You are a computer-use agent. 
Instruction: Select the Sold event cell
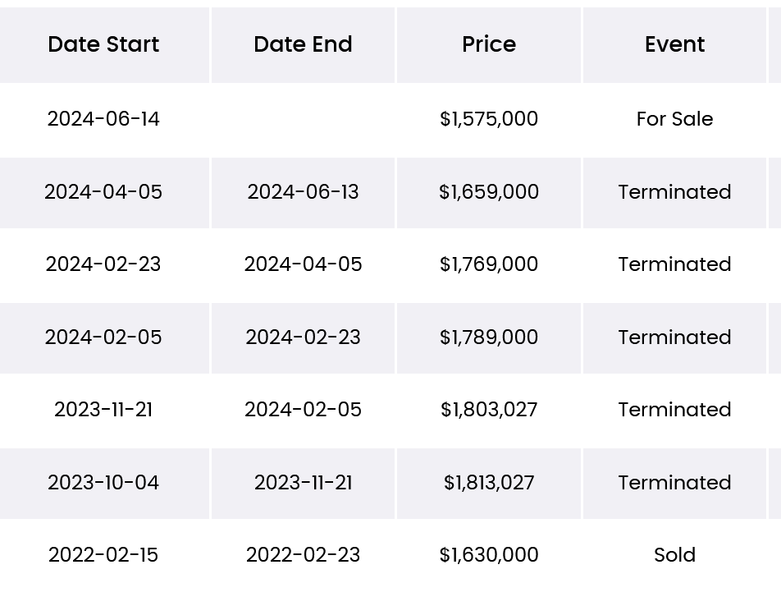[674, 555]
